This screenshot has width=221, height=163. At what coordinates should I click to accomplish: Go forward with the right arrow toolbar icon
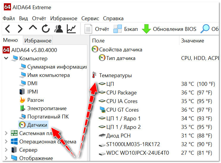[x=20, y=29]
